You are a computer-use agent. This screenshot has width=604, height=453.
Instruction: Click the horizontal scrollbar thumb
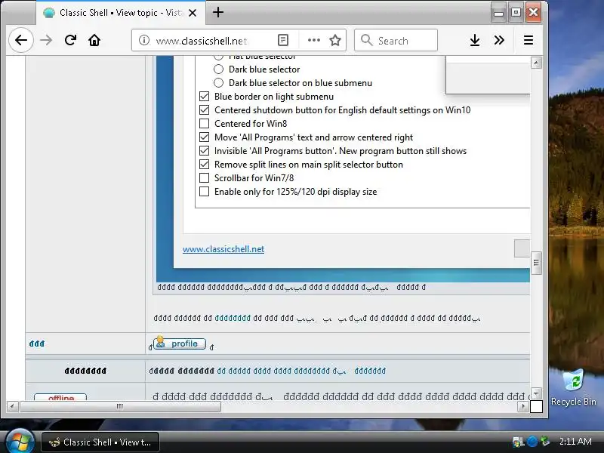click(x=120, y=406)
